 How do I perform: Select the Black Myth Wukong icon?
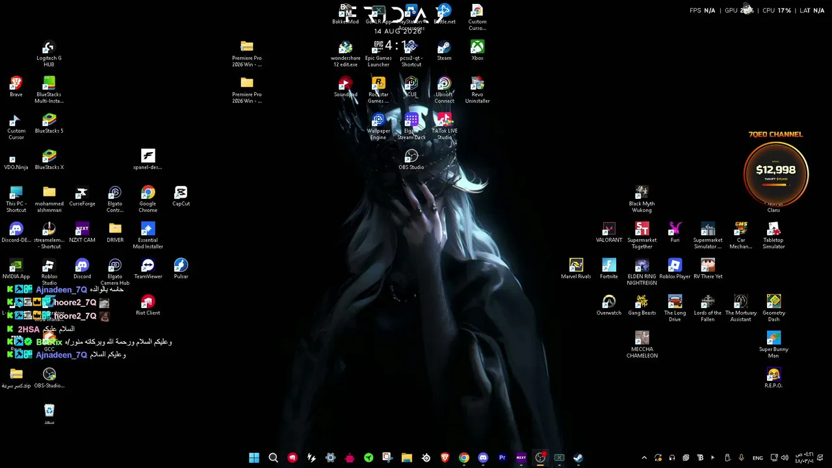coord(642,200)
